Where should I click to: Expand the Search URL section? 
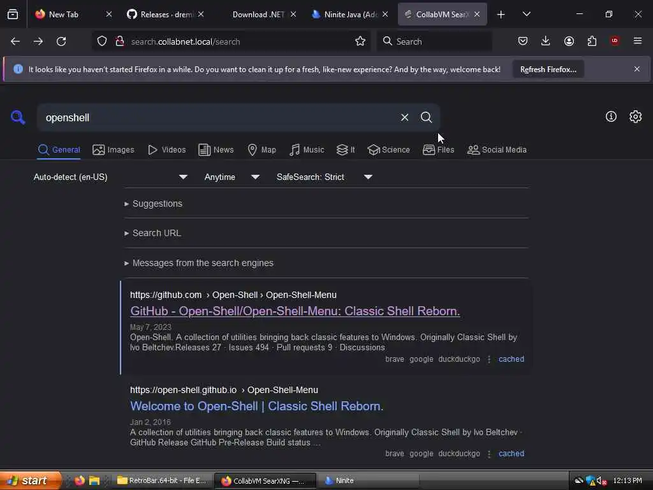click(152, 233)
